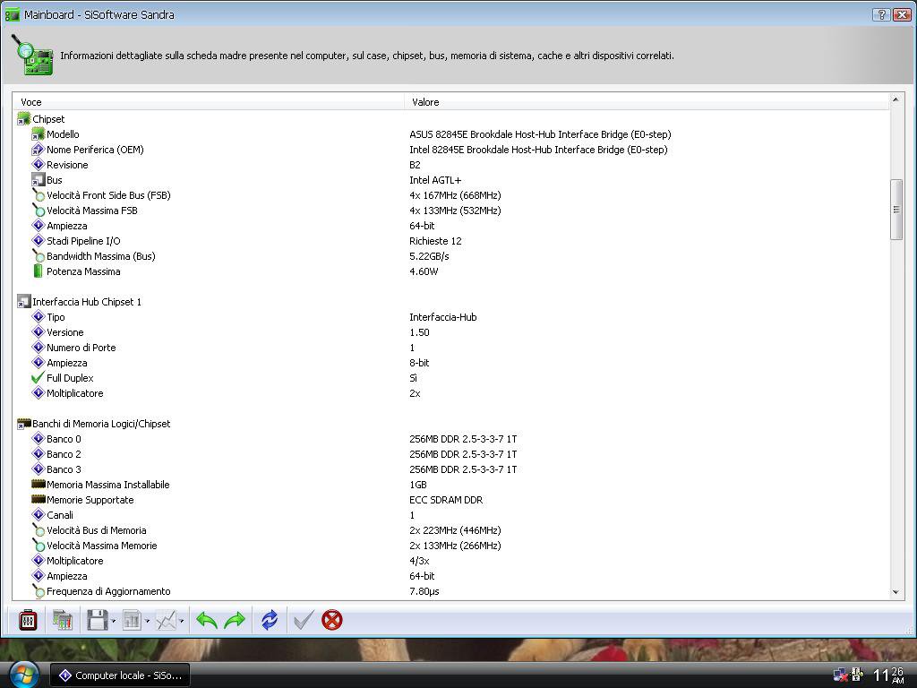The width and height of the screenshot is (917, 688).
Task: Open the colored bars report icon
Action: (62, 620)
